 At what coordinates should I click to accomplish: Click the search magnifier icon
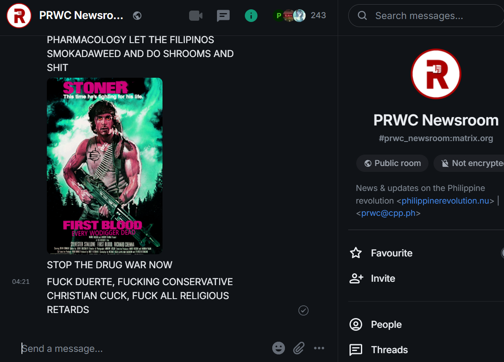(x=362, y=16)
